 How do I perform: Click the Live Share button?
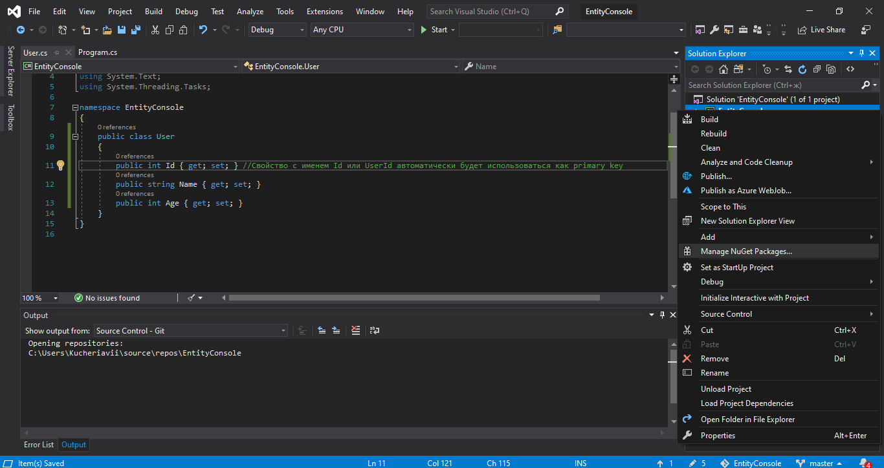[x=821, y=30]
